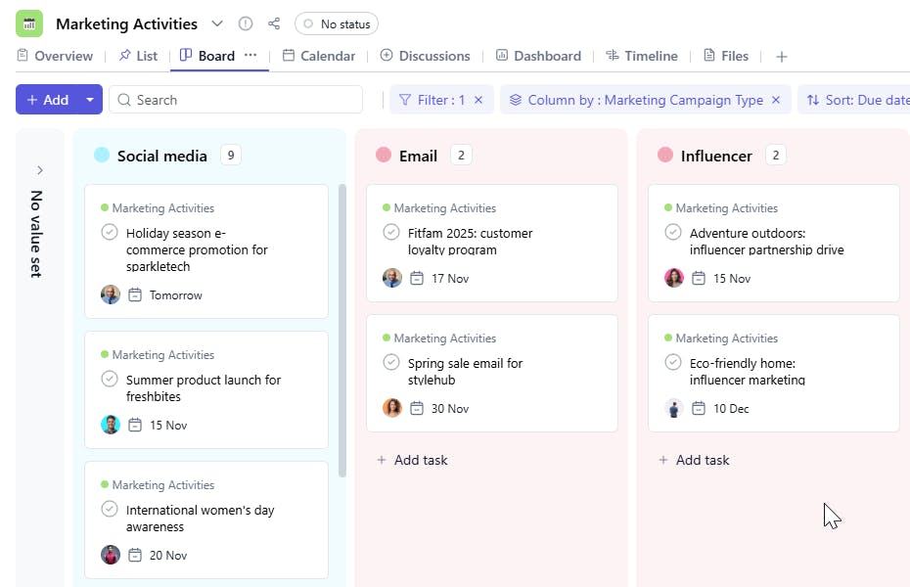The height and width of the screenshot is (587, 910).
Task: Click the Social media count badge 9
Action: [230, 155]
